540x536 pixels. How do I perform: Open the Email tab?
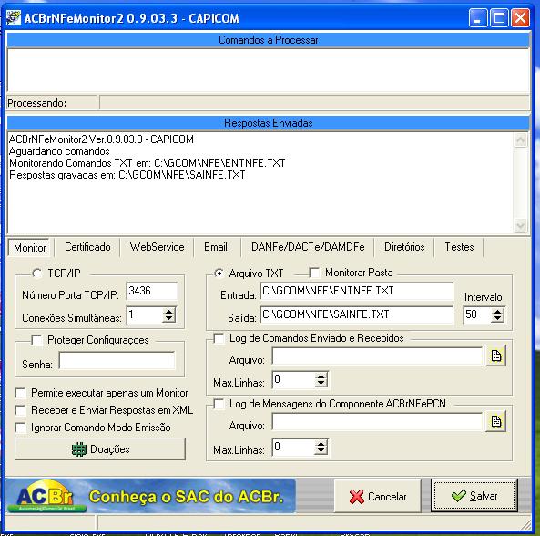coord(216,247)
